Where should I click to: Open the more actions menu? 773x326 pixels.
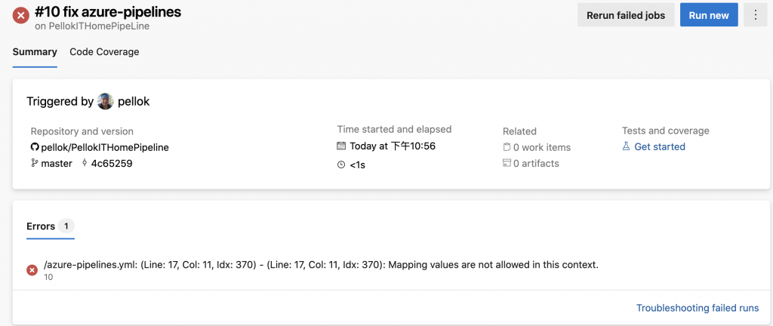coord(755,15)
